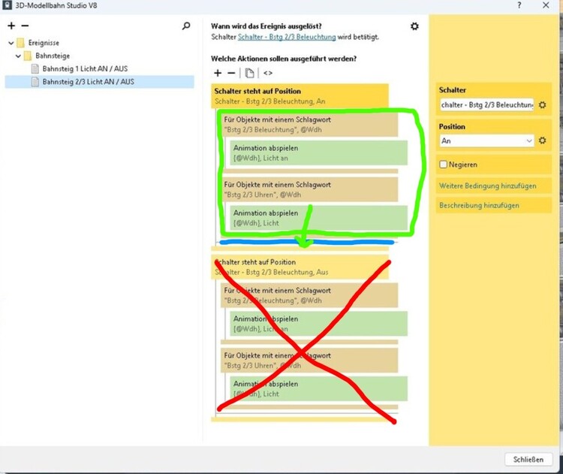Click the Schalter text input field

[487, 105]
